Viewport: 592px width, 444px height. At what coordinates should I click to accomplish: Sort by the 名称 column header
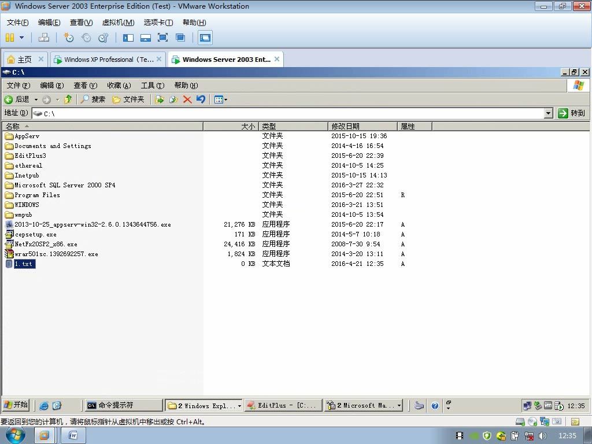tap(102, 126)
